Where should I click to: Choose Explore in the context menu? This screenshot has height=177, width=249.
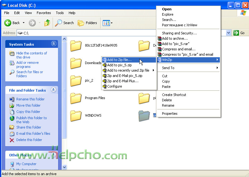pyautogui.click(x=188, y=14)
